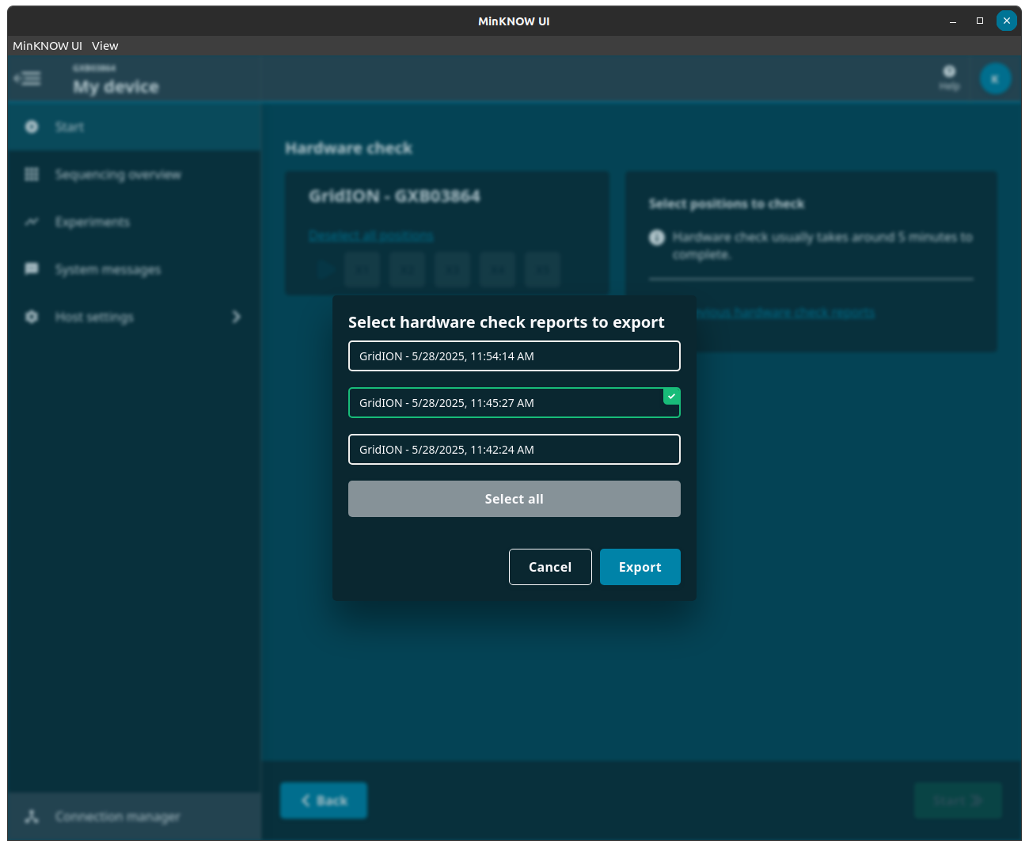Image resolution: width=1029 pixels, height=848 pixels.
Task: Open the View menu
Action: click(x=104, y=46)
